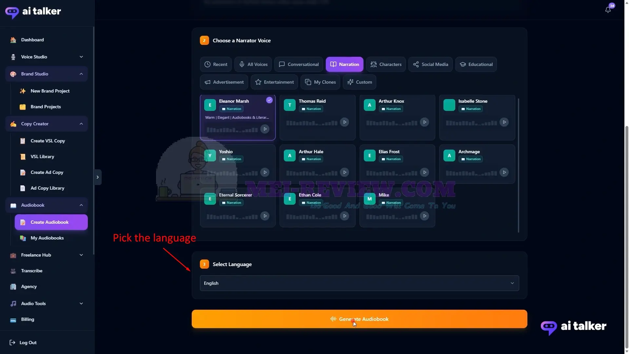Viewport: 629px width, 354px height.
Task: Play Archmage voice sample
Action: click(504, 172)
